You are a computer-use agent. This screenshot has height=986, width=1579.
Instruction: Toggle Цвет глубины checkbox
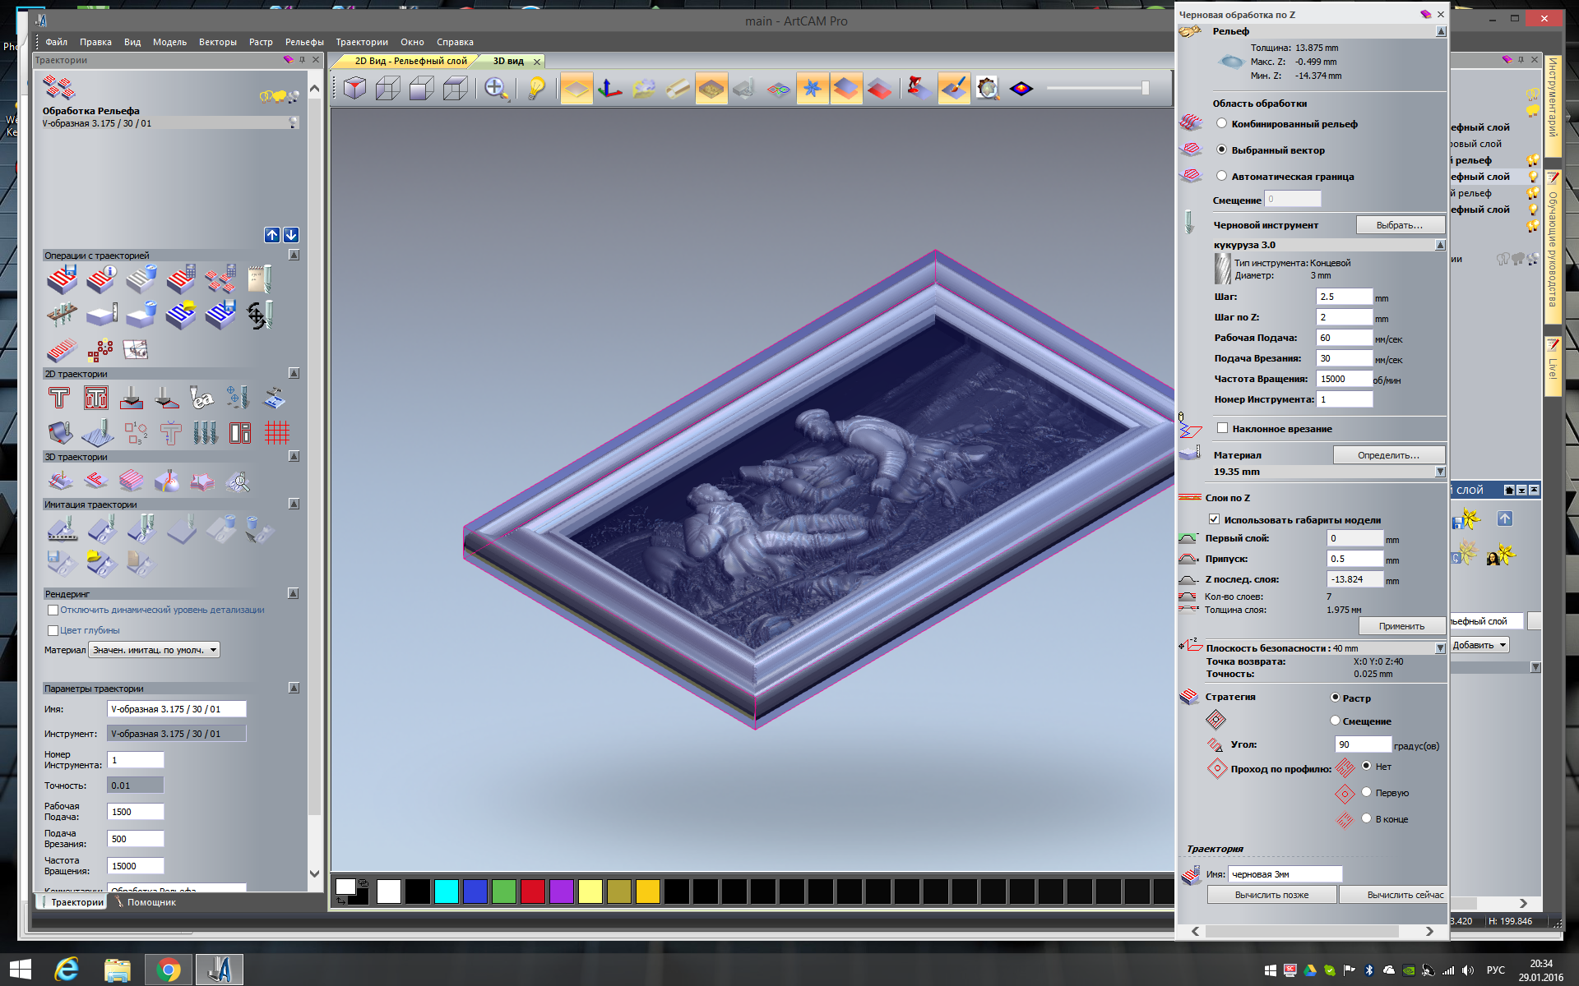[53, 630]
